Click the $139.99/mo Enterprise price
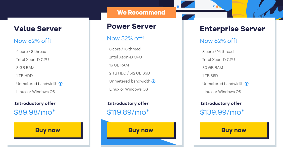Viewport: 283px width, 152px height. pyautogui.click(x=222, y=112)
